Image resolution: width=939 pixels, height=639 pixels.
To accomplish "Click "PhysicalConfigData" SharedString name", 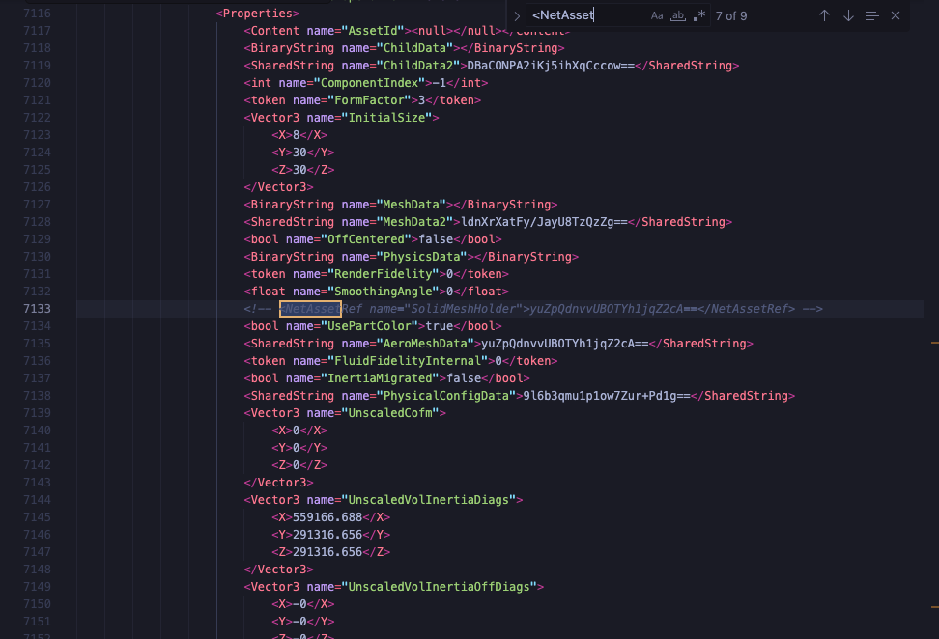I will [x=446, y=396].
